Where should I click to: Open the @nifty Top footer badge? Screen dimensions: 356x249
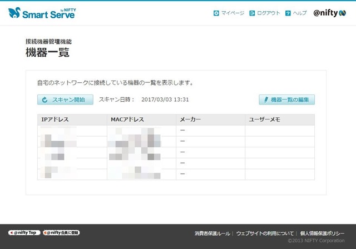click(24, 232)
